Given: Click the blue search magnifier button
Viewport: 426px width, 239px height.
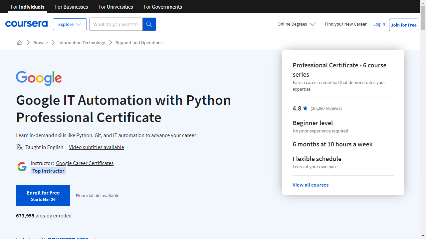Looking at the screenshot, I should [x=149, y=24].
